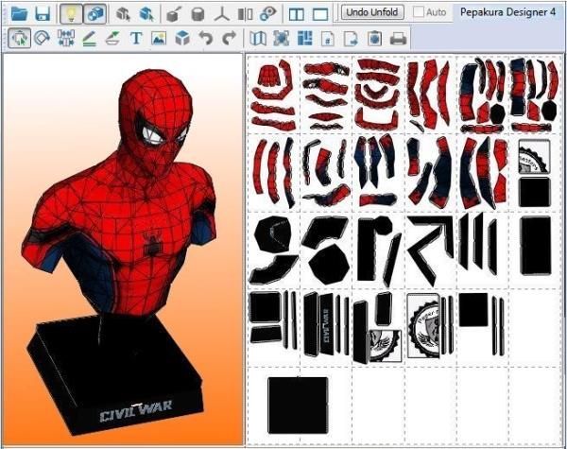Click the blue 3D cube icon
This screenshot has height=449, width=567.
coord(182,38)
